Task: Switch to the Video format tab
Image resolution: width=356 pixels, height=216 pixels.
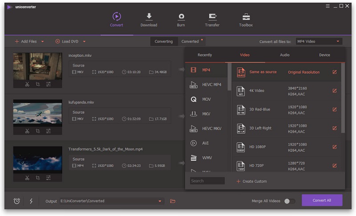Action: click(x=245, y=55)
